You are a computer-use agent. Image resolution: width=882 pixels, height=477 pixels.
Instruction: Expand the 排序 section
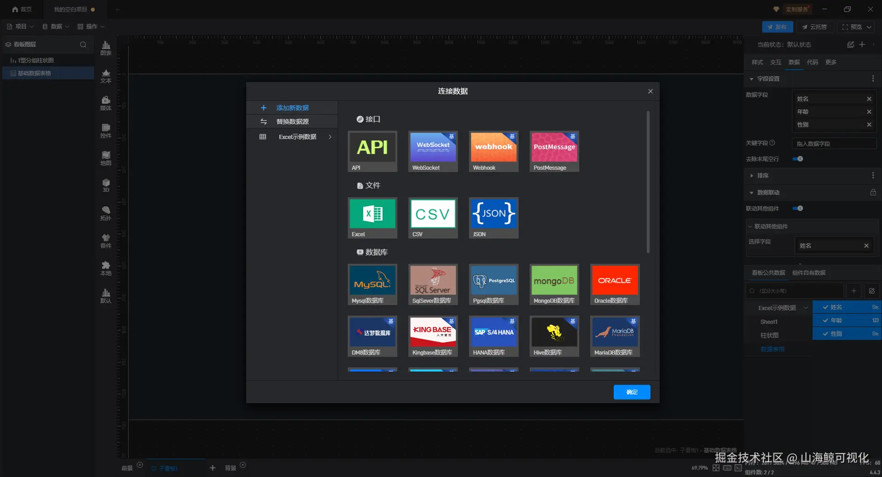pyautogui.click(x=752, y=176)
